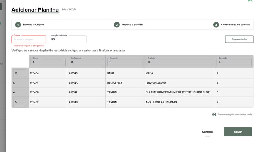Screen dimensions: 259x152
Task: Click the Origem name input field
Action: 29,39
